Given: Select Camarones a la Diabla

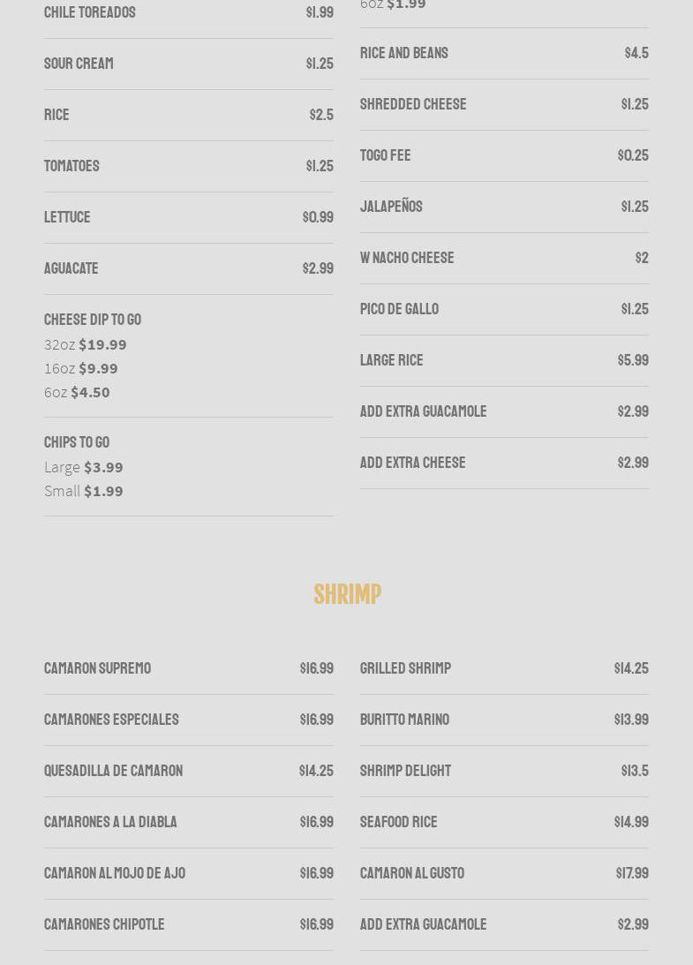Looking at the screenshot, I should tap(110, 822).
